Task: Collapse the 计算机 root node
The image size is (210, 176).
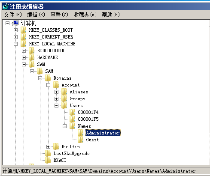Action: click(x=7, y=23)
